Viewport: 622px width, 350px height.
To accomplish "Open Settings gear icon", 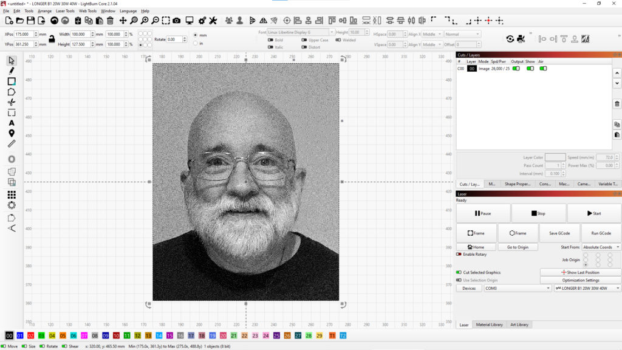I will 202,21.
